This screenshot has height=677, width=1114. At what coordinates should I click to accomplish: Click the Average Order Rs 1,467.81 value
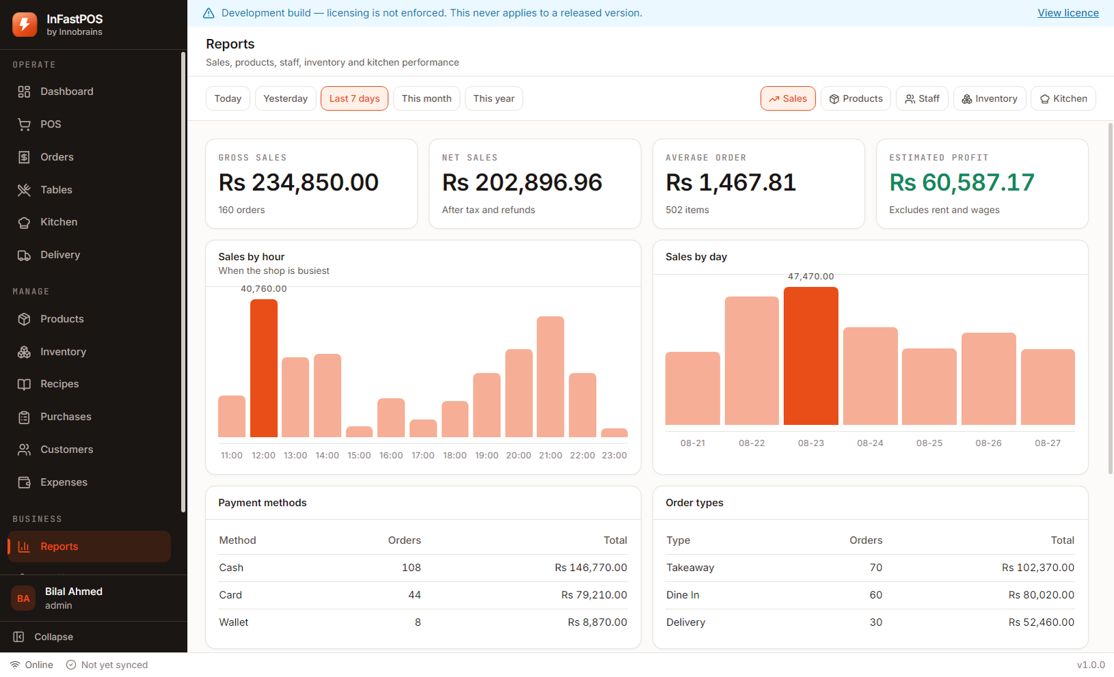(x=731, y=182)
